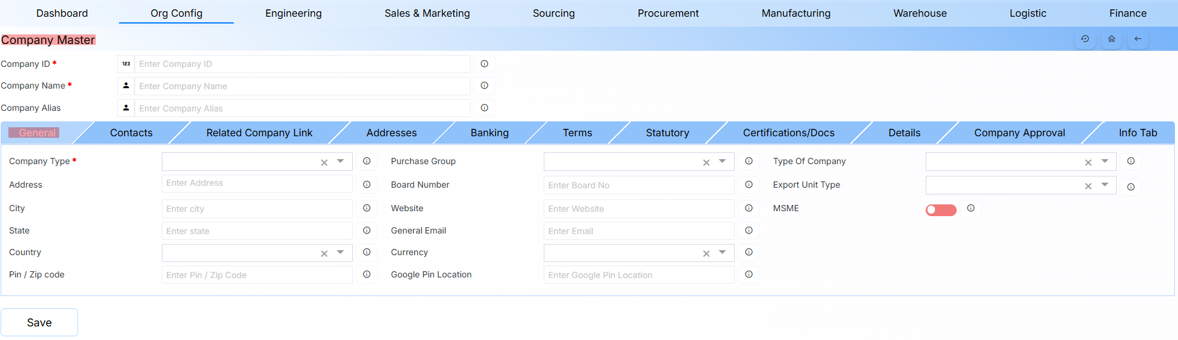1178x340 pixels.
Task: Click info icon beside Google Pin Location
Action: (x=748, y=274)
